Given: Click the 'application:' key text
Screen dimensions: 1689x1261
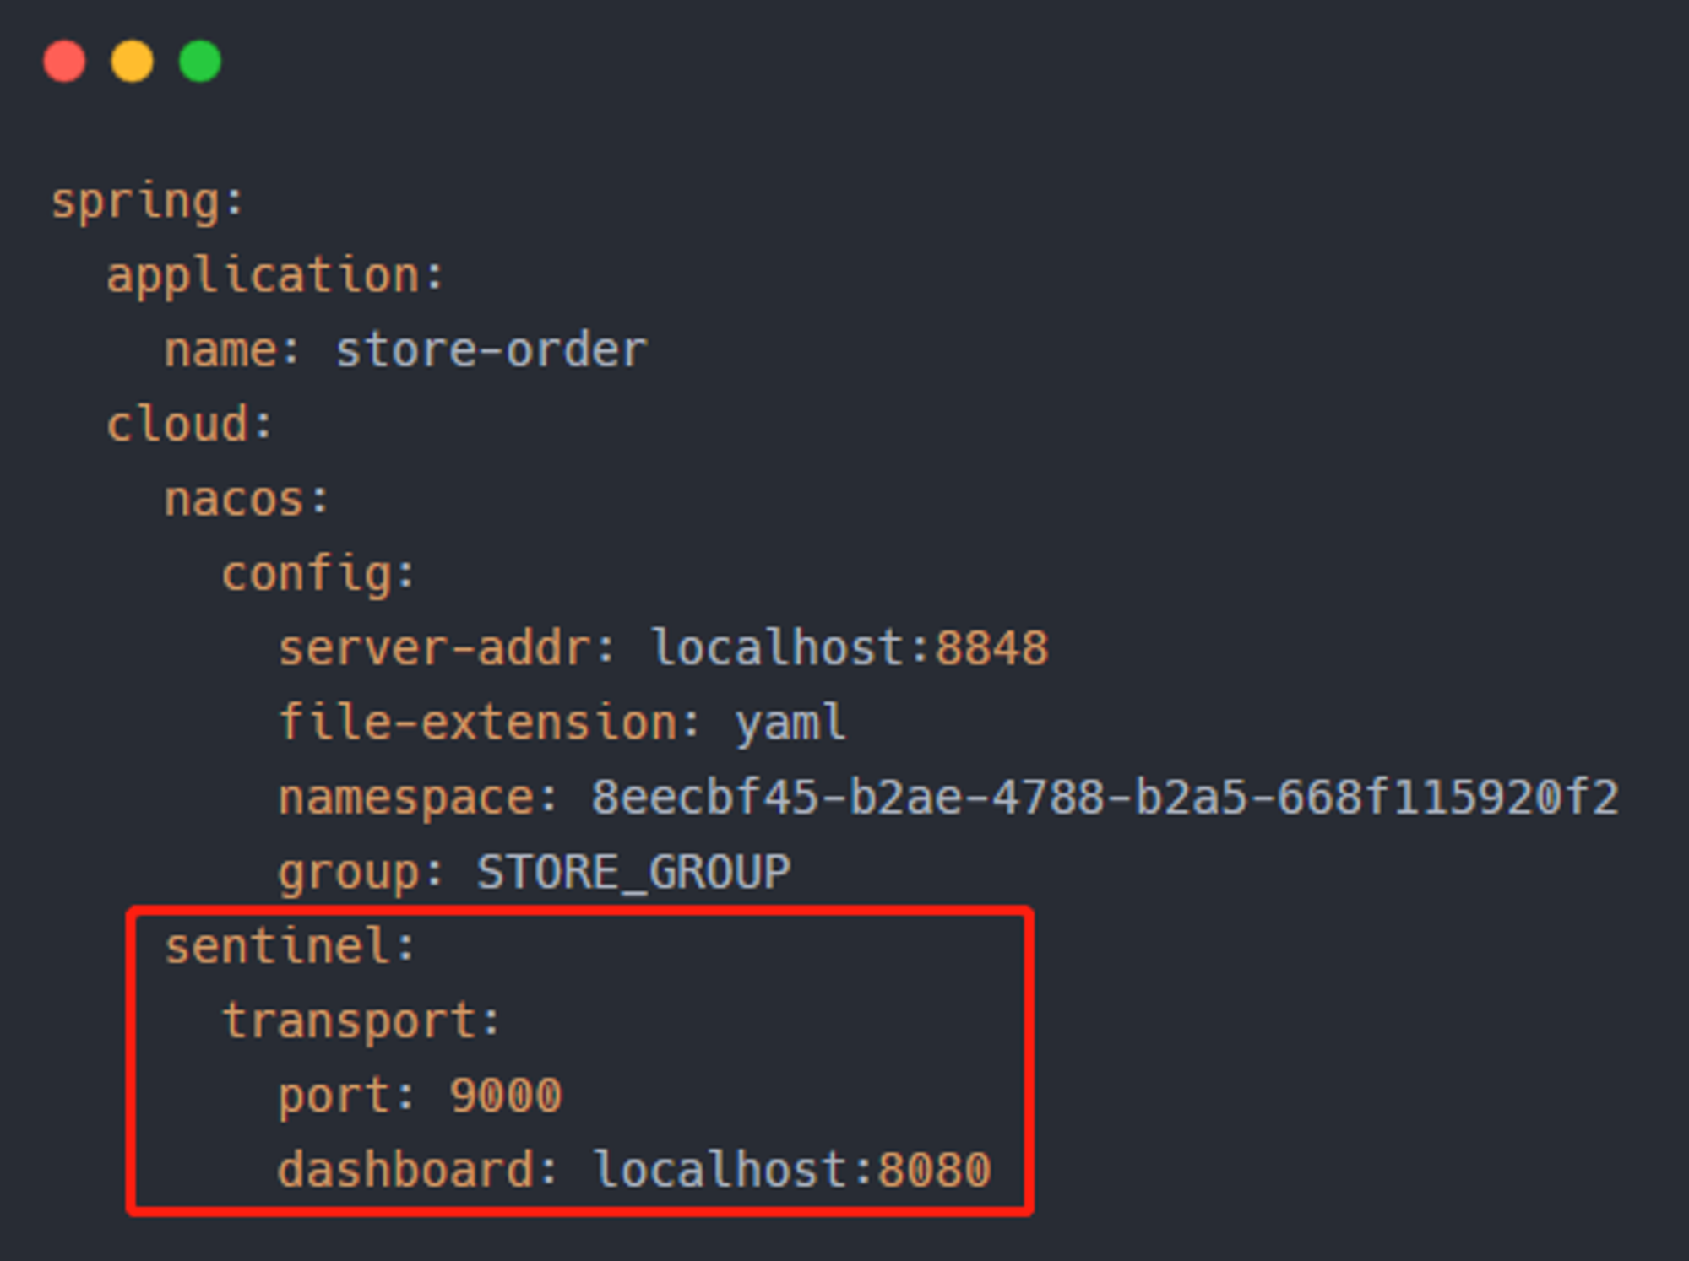Looking at the screenshot, I should [275, 276].
